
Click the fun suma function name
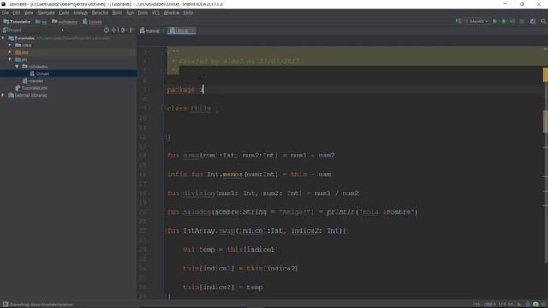pyautogui.click(x=191, y=156)
